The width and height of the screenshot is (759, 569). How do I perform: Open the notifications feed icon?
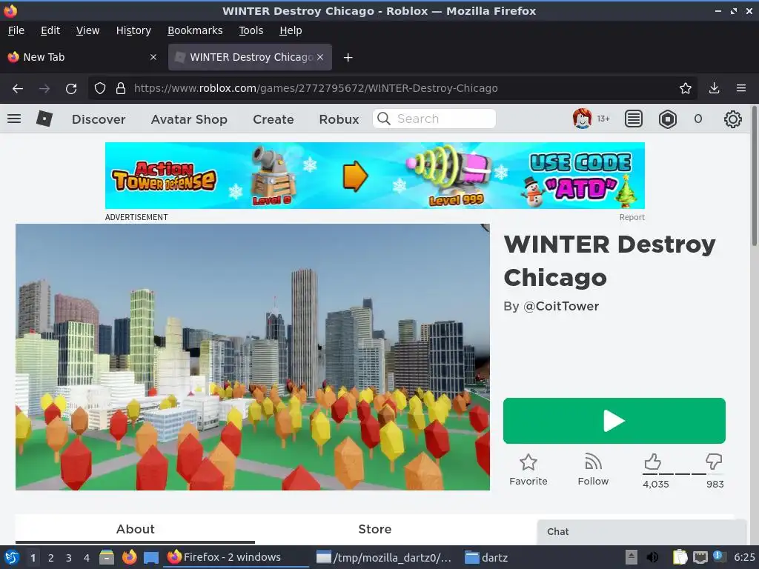pyautogui.click(x=633, y=119)
